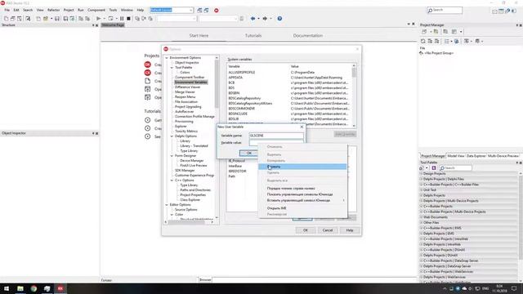This screenshot has height=294, width=523.
Task: Select Environment Variables in Options tree
Action: (190, 82)
